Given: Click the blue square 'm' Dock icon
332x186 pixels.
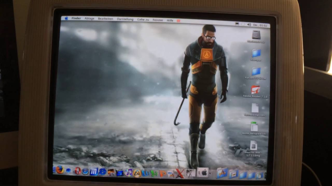Looking at the screenshot, I should (x=94, y=171).
